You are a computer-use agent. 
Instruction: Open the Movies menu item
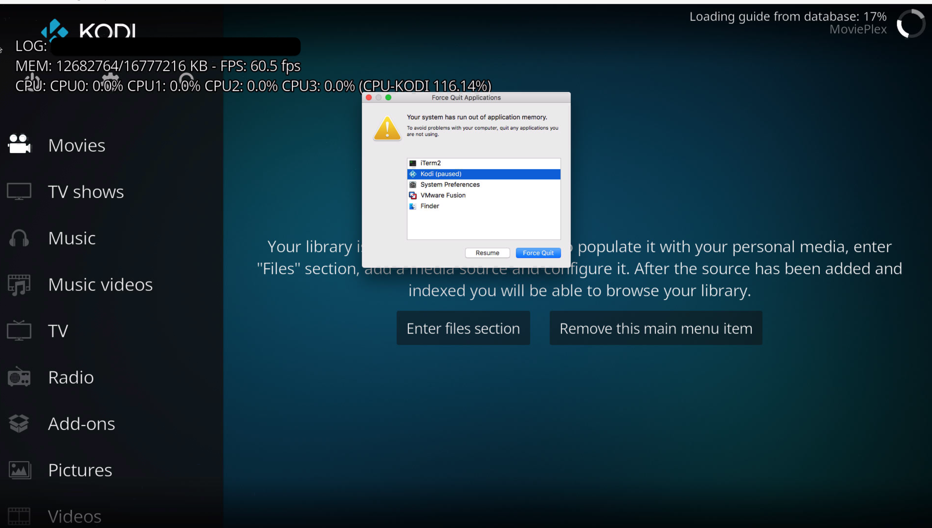coord(77,145)
